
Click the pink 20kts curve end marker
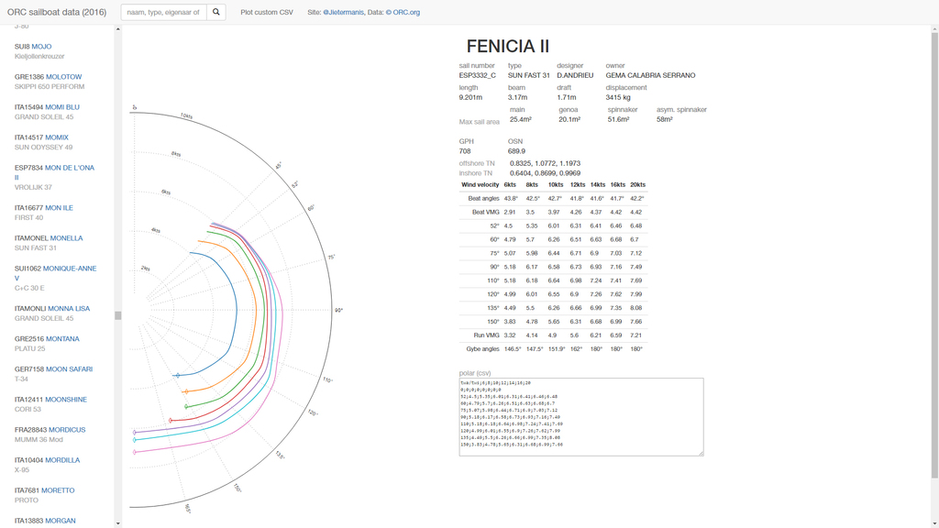[135, 452]
